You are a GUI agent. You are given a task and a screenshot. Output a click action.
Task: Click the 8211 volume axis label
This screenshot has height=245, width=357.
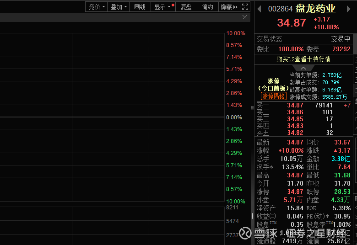pyautogui.click(x=232, y=207)
